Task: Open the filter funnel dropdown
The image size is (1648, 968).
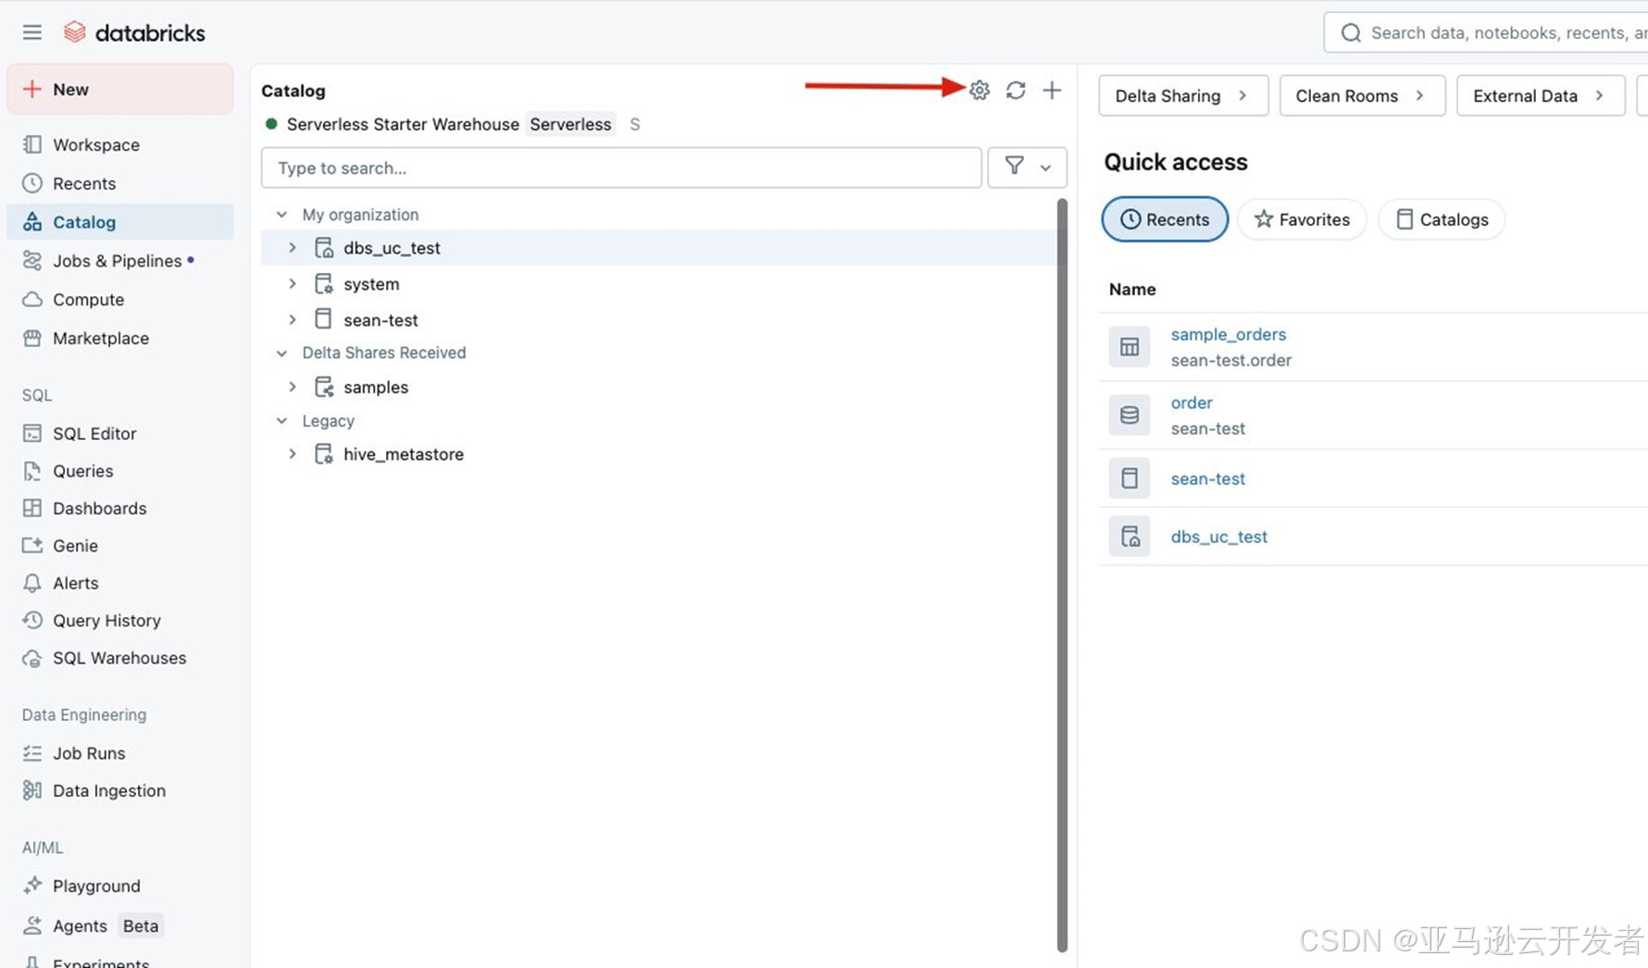Action: coord(1027,168)
